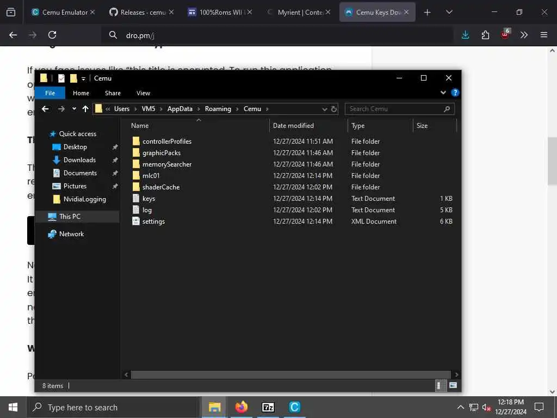Click the New folder quick access icon

[73, 78]
